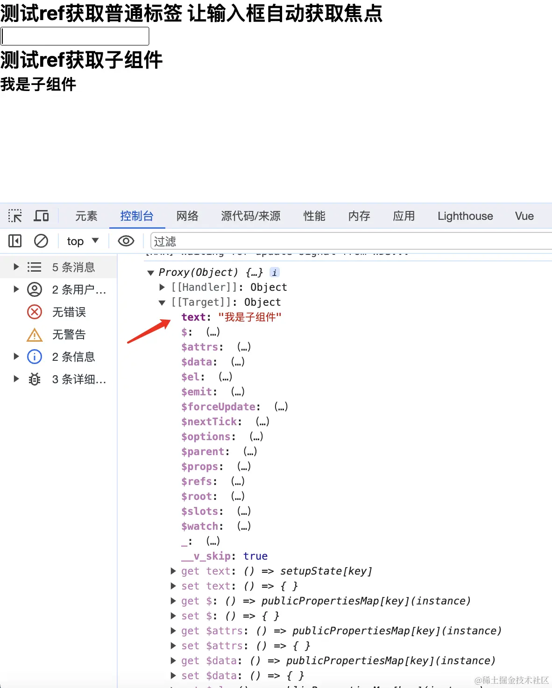Expand the 3 条详细 group
552x688 pixels.
point(16,379)
